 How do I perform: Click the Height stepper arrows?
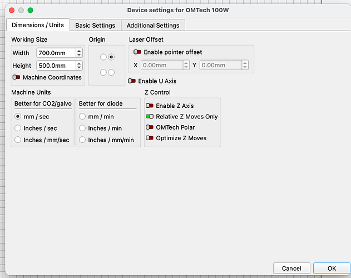(x=79, y=66)
